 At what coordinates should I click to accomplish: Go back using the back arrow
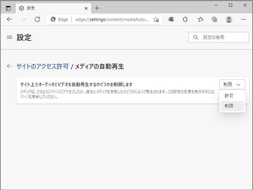[x=9, y=19]
